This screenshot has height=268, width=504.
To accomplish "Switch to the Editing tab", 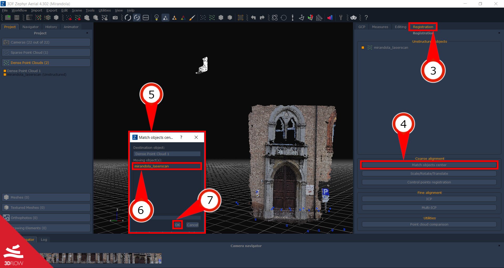I will [401, 27].
